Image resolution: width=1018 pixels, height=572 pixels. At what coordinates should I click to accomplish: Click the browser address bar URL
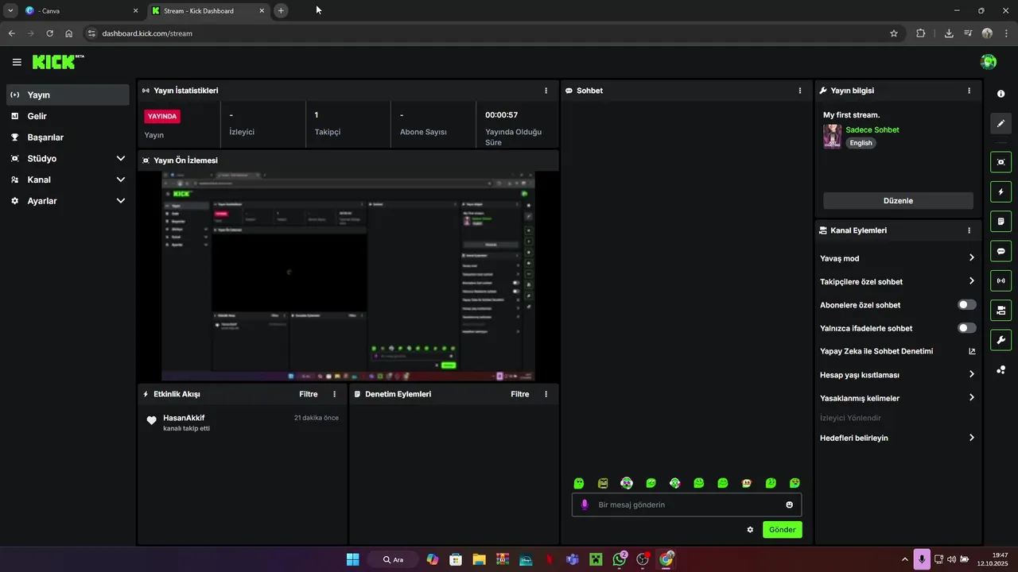(x=147, y=33)
